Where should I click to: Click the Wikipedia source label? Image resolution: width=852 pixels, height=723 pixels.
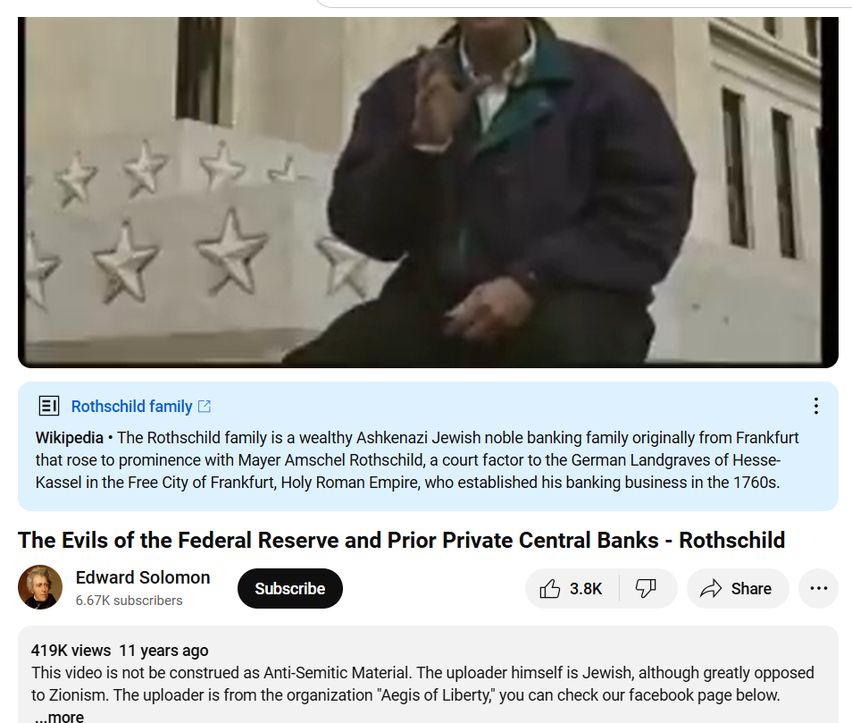(69, 438)
